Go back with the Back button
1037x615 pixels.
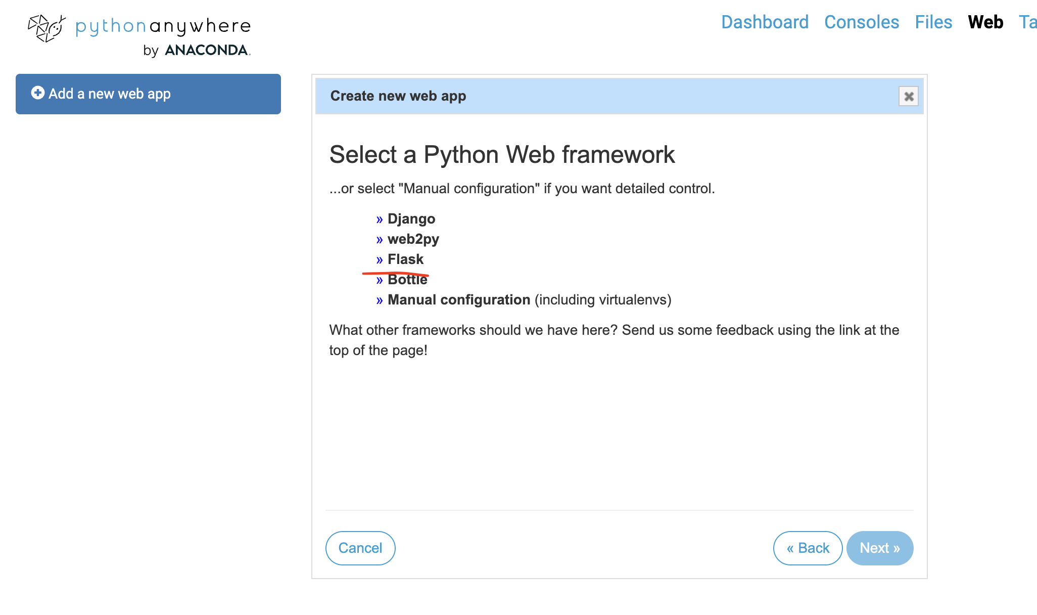(808, 548)
